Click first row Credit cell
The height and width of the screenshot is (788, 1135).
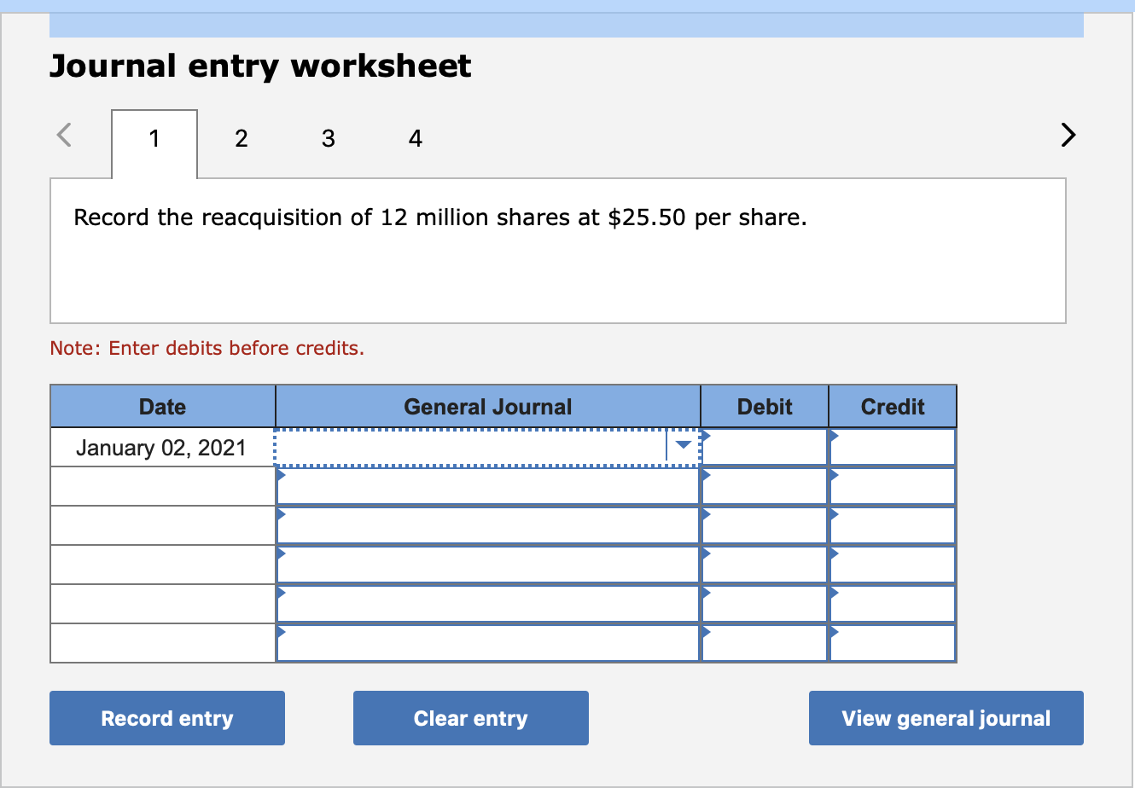(893, 447)
